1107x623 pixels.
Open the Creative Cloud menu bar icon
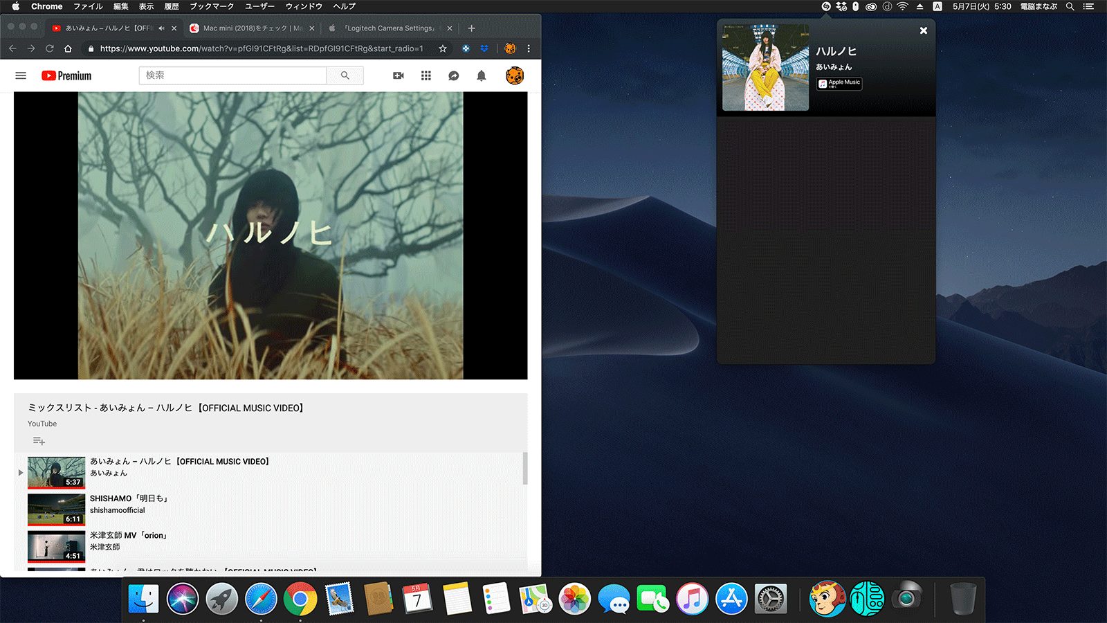[x=871, y=6]
